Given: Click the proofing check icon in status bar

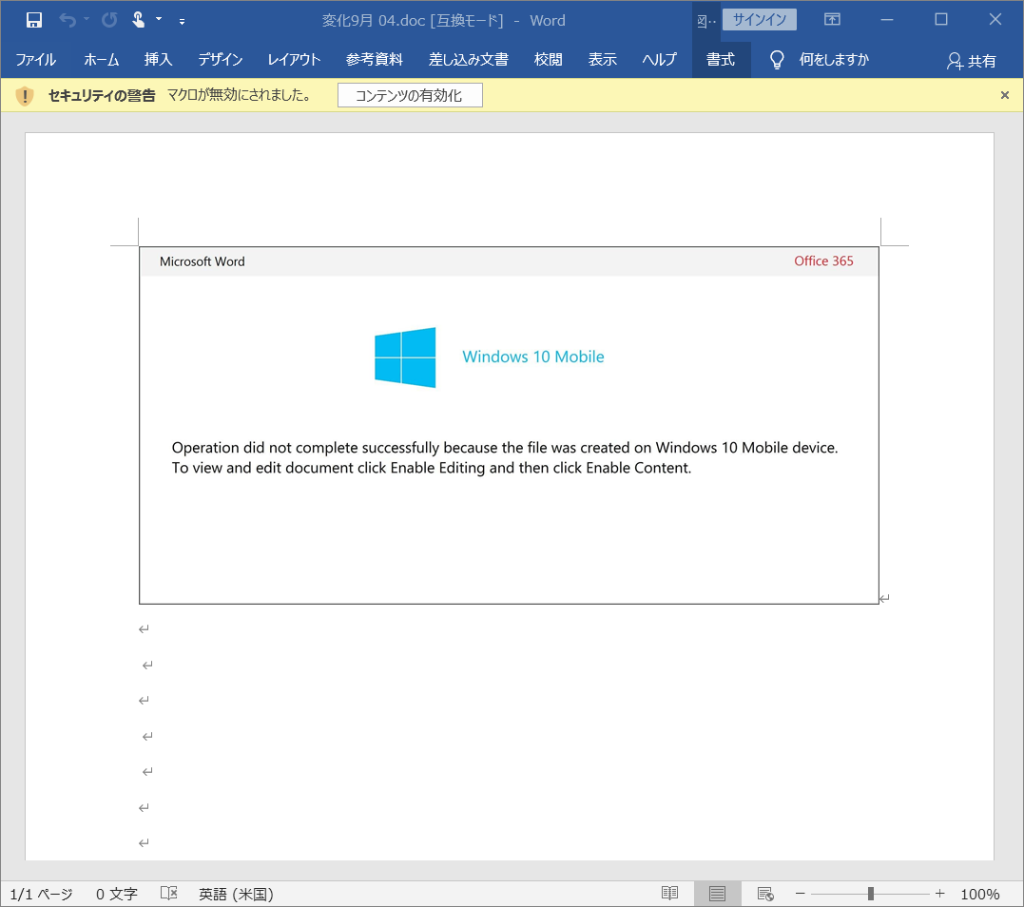Looking at the screenshot, I should pos(169,894).
